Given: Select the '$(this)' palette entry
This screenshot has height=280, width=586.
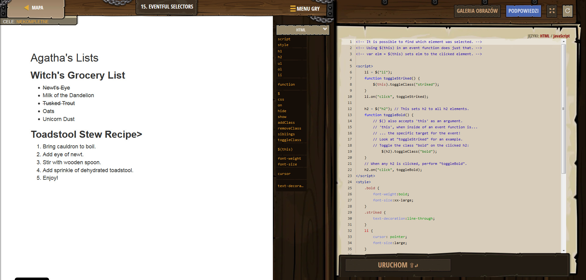Looking at the screenshot, I should click(285, 149).
